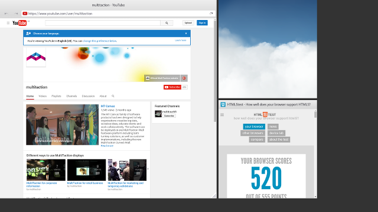Select compare in HTML5test
This screenshot has height=212, width=378.
pyautogui.click(x=257, y=140)
